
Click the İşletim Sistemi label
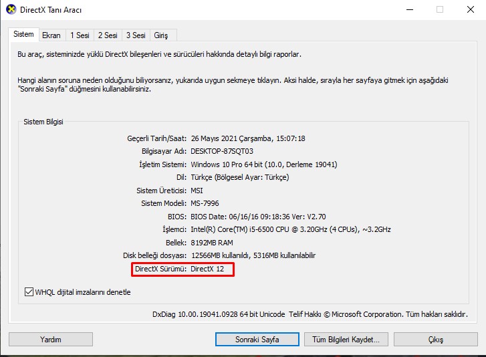point(162,164)
